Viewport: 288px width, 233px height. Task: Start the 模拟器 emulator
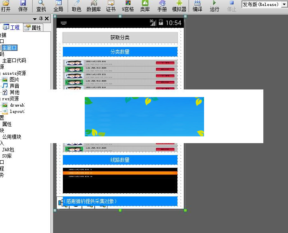179,6
